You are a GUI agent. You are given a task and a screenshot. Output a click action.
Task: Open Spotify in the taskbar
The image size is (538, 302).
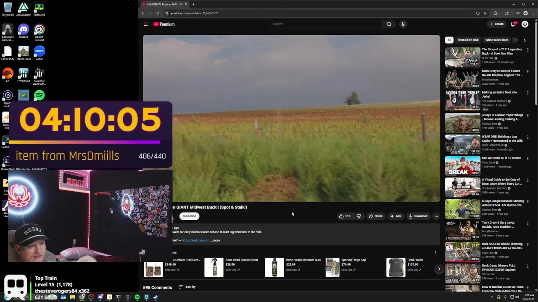[137, 297]
